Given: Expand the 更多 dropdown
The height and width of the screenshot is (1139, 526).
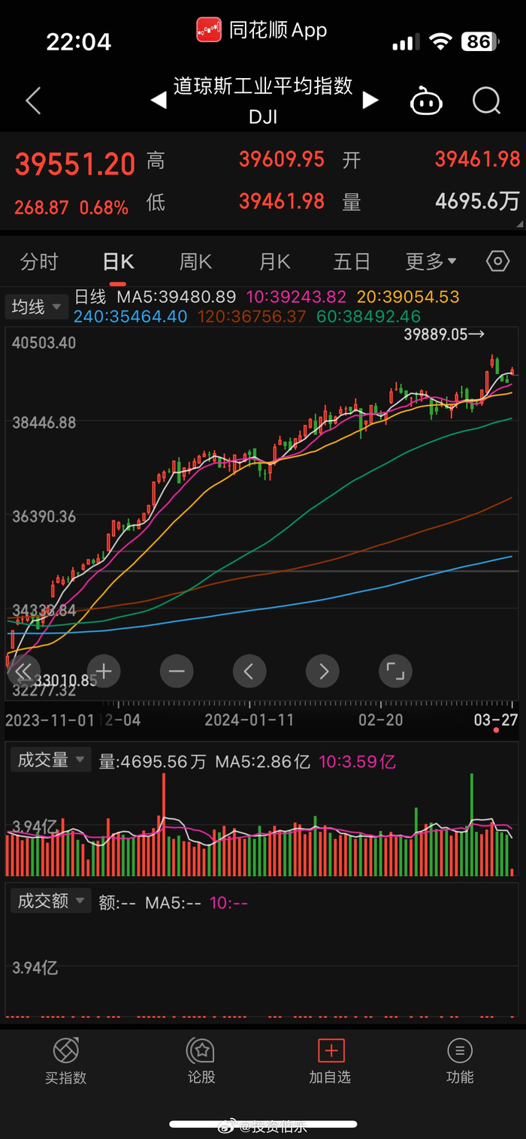Looking at the screenshot, I should tap(431, 261).
